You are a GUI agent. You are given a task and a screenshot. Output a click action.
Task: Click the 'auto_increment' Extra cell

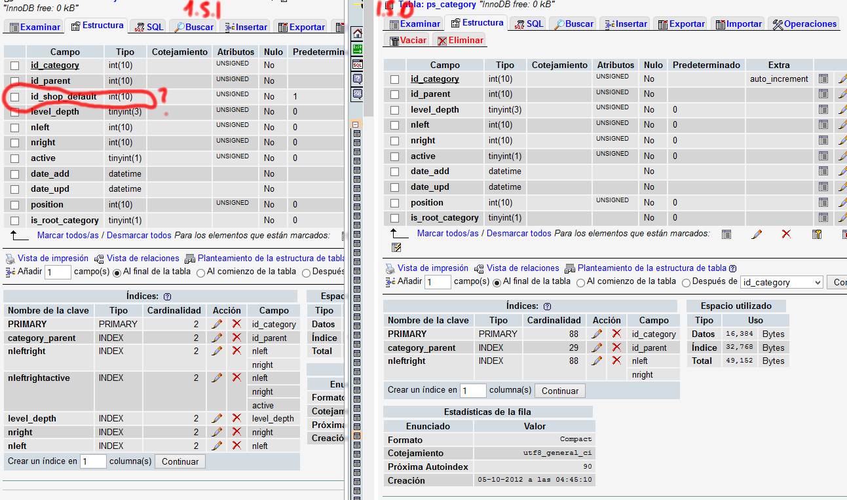[x=780, y=79]
